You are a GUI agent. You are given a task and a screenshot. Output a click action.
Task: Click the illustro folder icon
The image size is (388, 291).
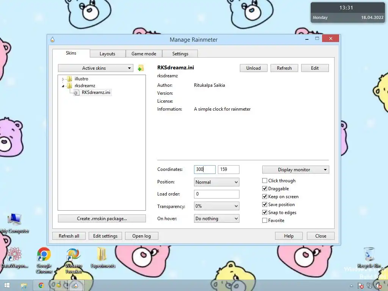70,79
